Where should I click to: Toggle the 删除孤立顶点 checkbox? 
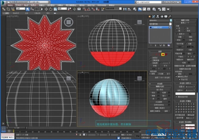point(176,77)
